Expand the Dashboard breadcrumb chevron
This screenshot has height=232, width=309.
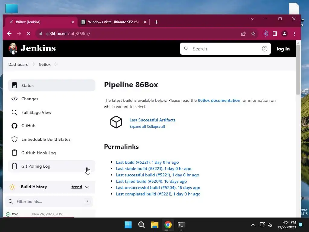34,64
